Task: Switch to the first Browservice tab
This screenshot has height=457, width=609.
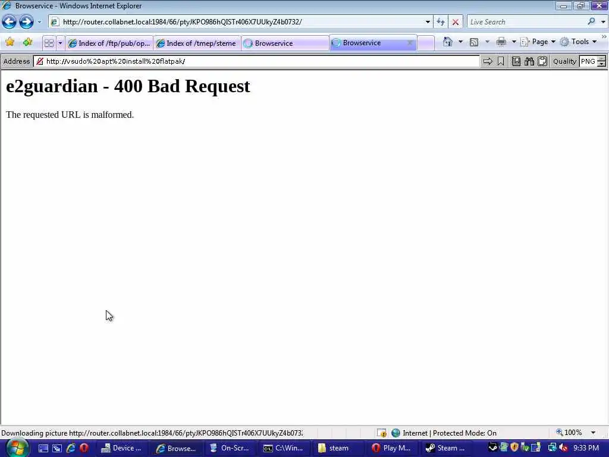Action: click(285, 43)
